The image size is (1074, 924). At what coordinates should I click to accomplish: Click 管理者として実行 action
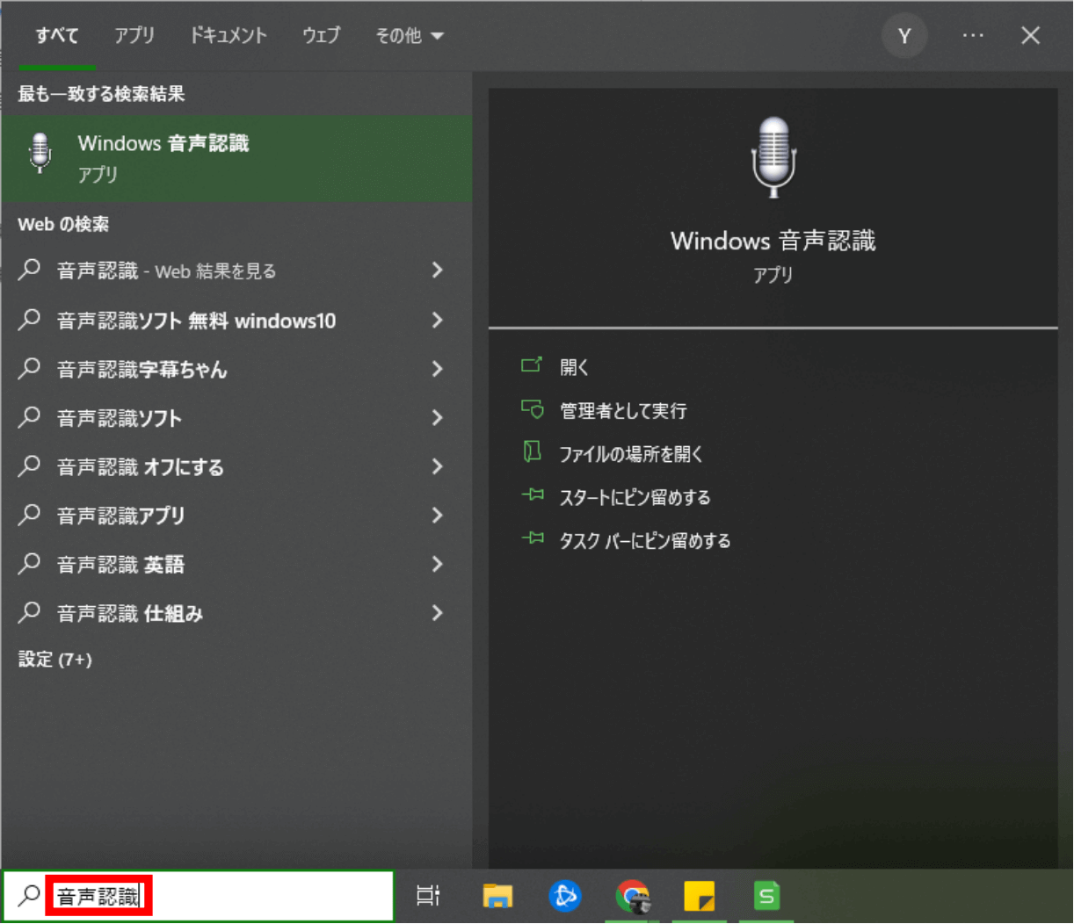tap(623, 410)
